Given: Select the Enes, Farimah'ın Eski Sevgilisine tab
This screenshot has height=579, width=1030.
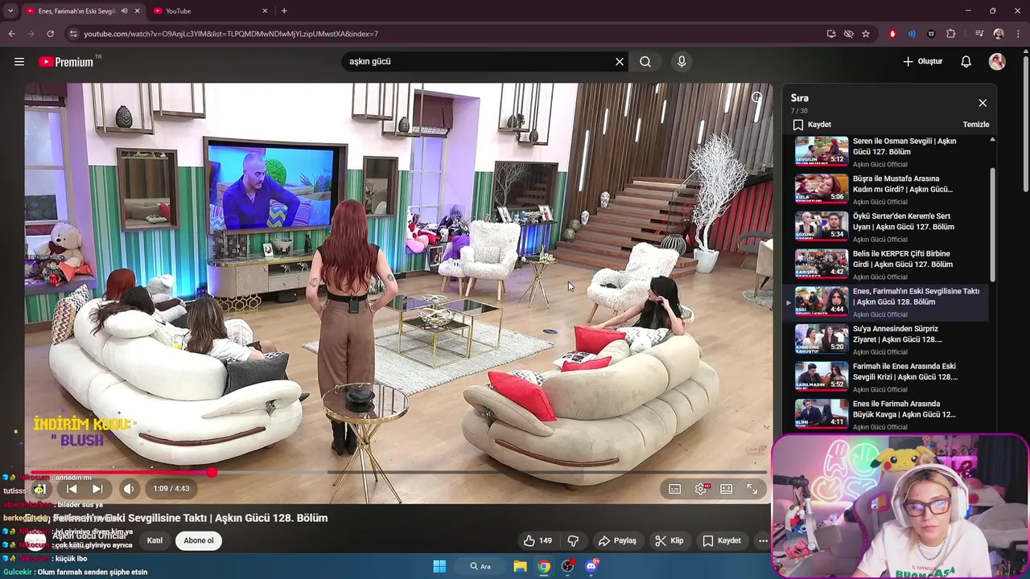Looking at the screenshot, I should coord(76,10).
